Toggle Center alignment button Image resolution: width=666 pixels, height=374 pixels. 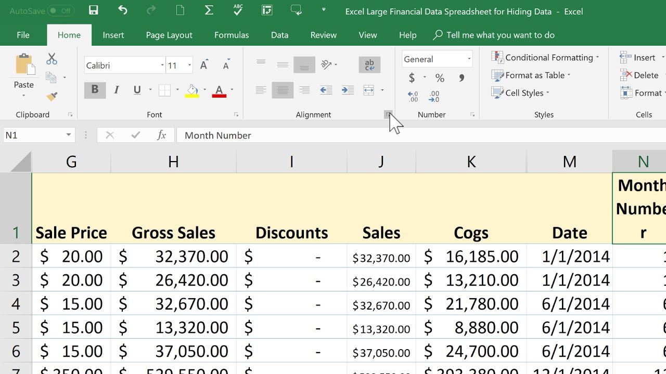tap(283, 90)
